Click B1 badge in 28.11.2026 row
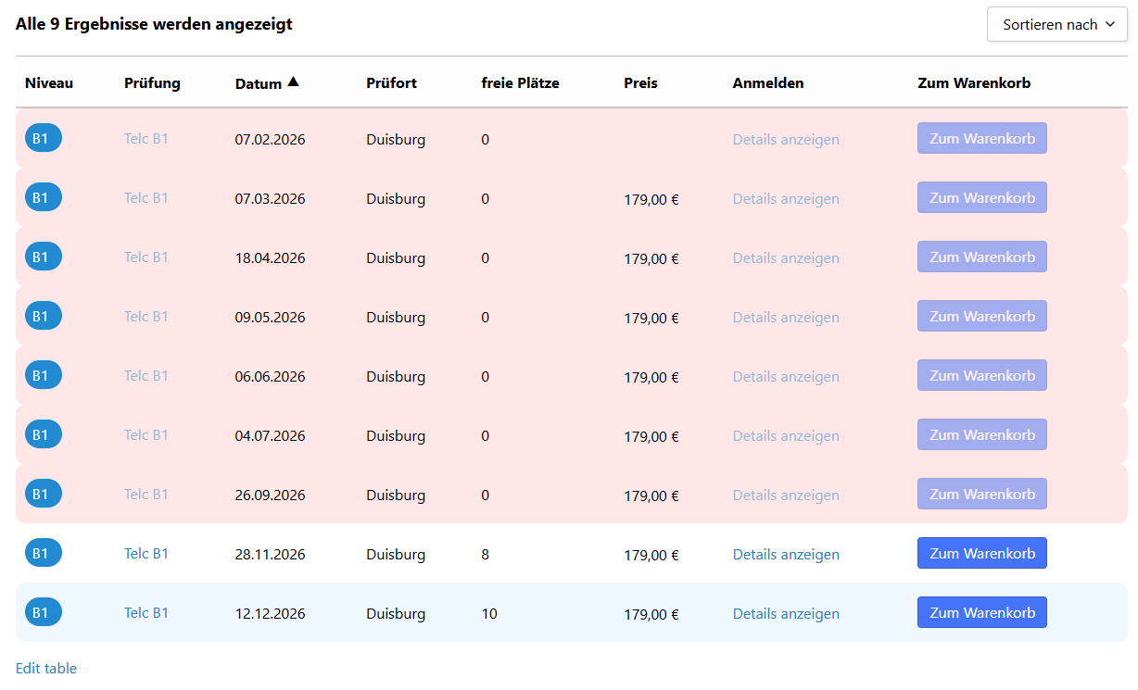 point(44,553)
